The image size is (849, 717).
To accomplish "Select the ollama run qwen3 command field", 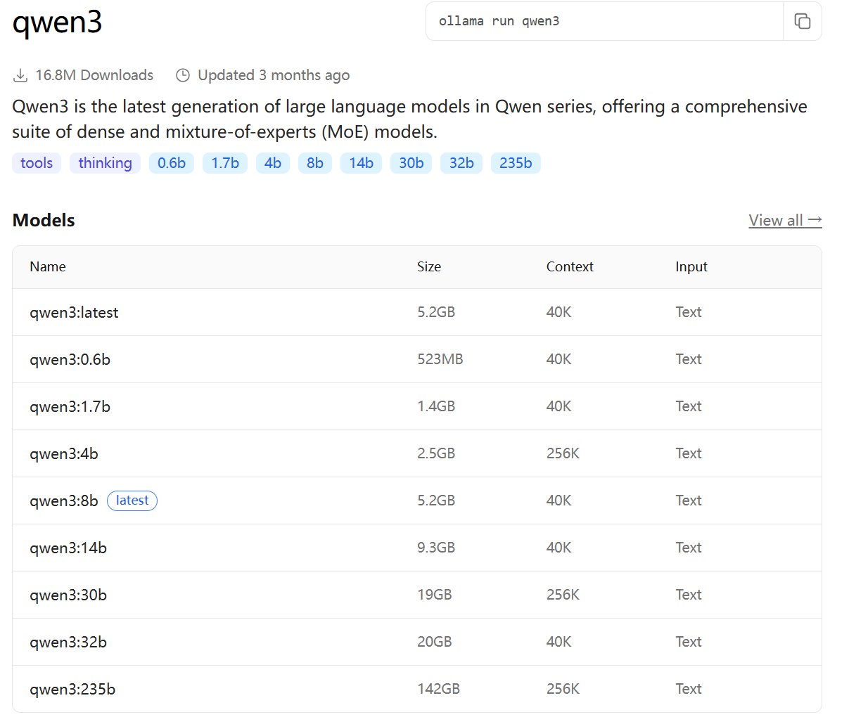I will pyautogui.click(x=604, y=21).
